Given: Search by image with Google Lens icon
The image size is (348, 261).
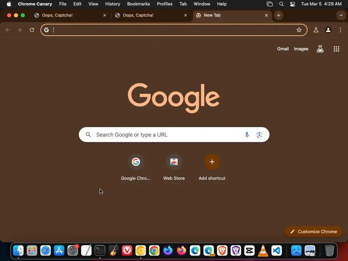Looking at the screenshot, I should point(259,135).
